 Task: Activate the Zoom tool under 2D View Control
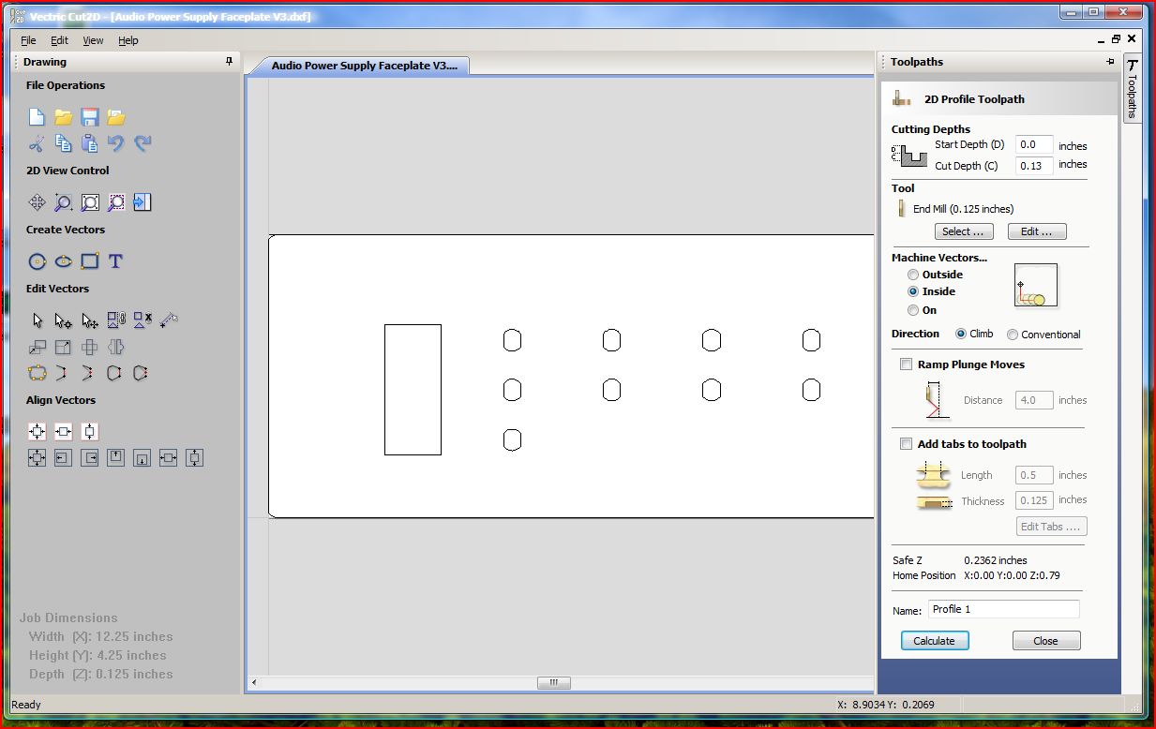tap(62, 202)
